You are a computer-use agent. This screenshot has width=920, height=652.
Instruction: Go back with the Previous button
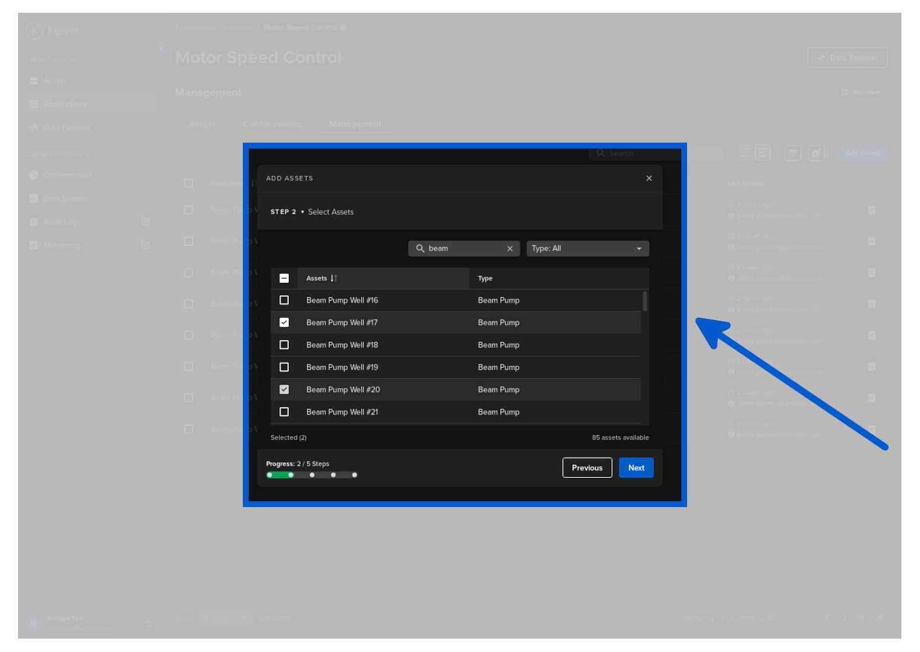[587, 468]
